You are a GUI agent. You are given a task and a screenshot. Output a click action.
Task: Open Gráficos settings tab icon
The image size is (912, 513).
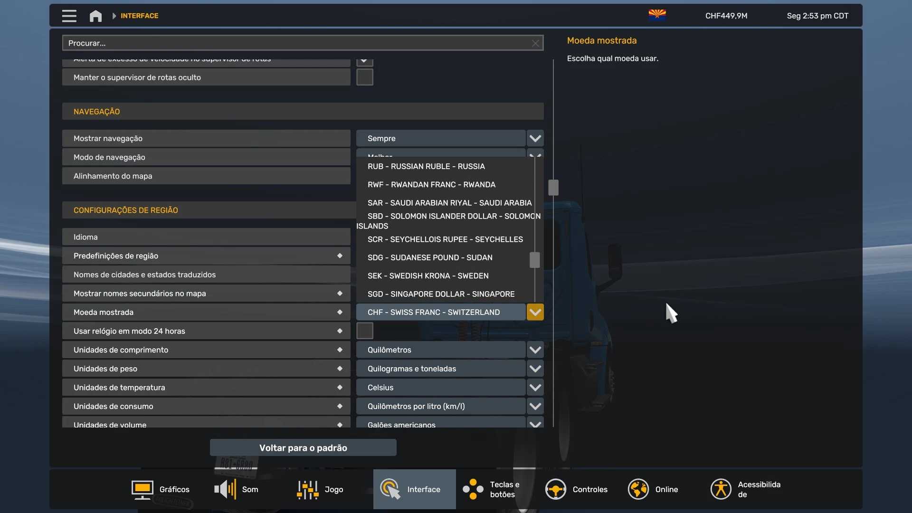click(142, 489)
